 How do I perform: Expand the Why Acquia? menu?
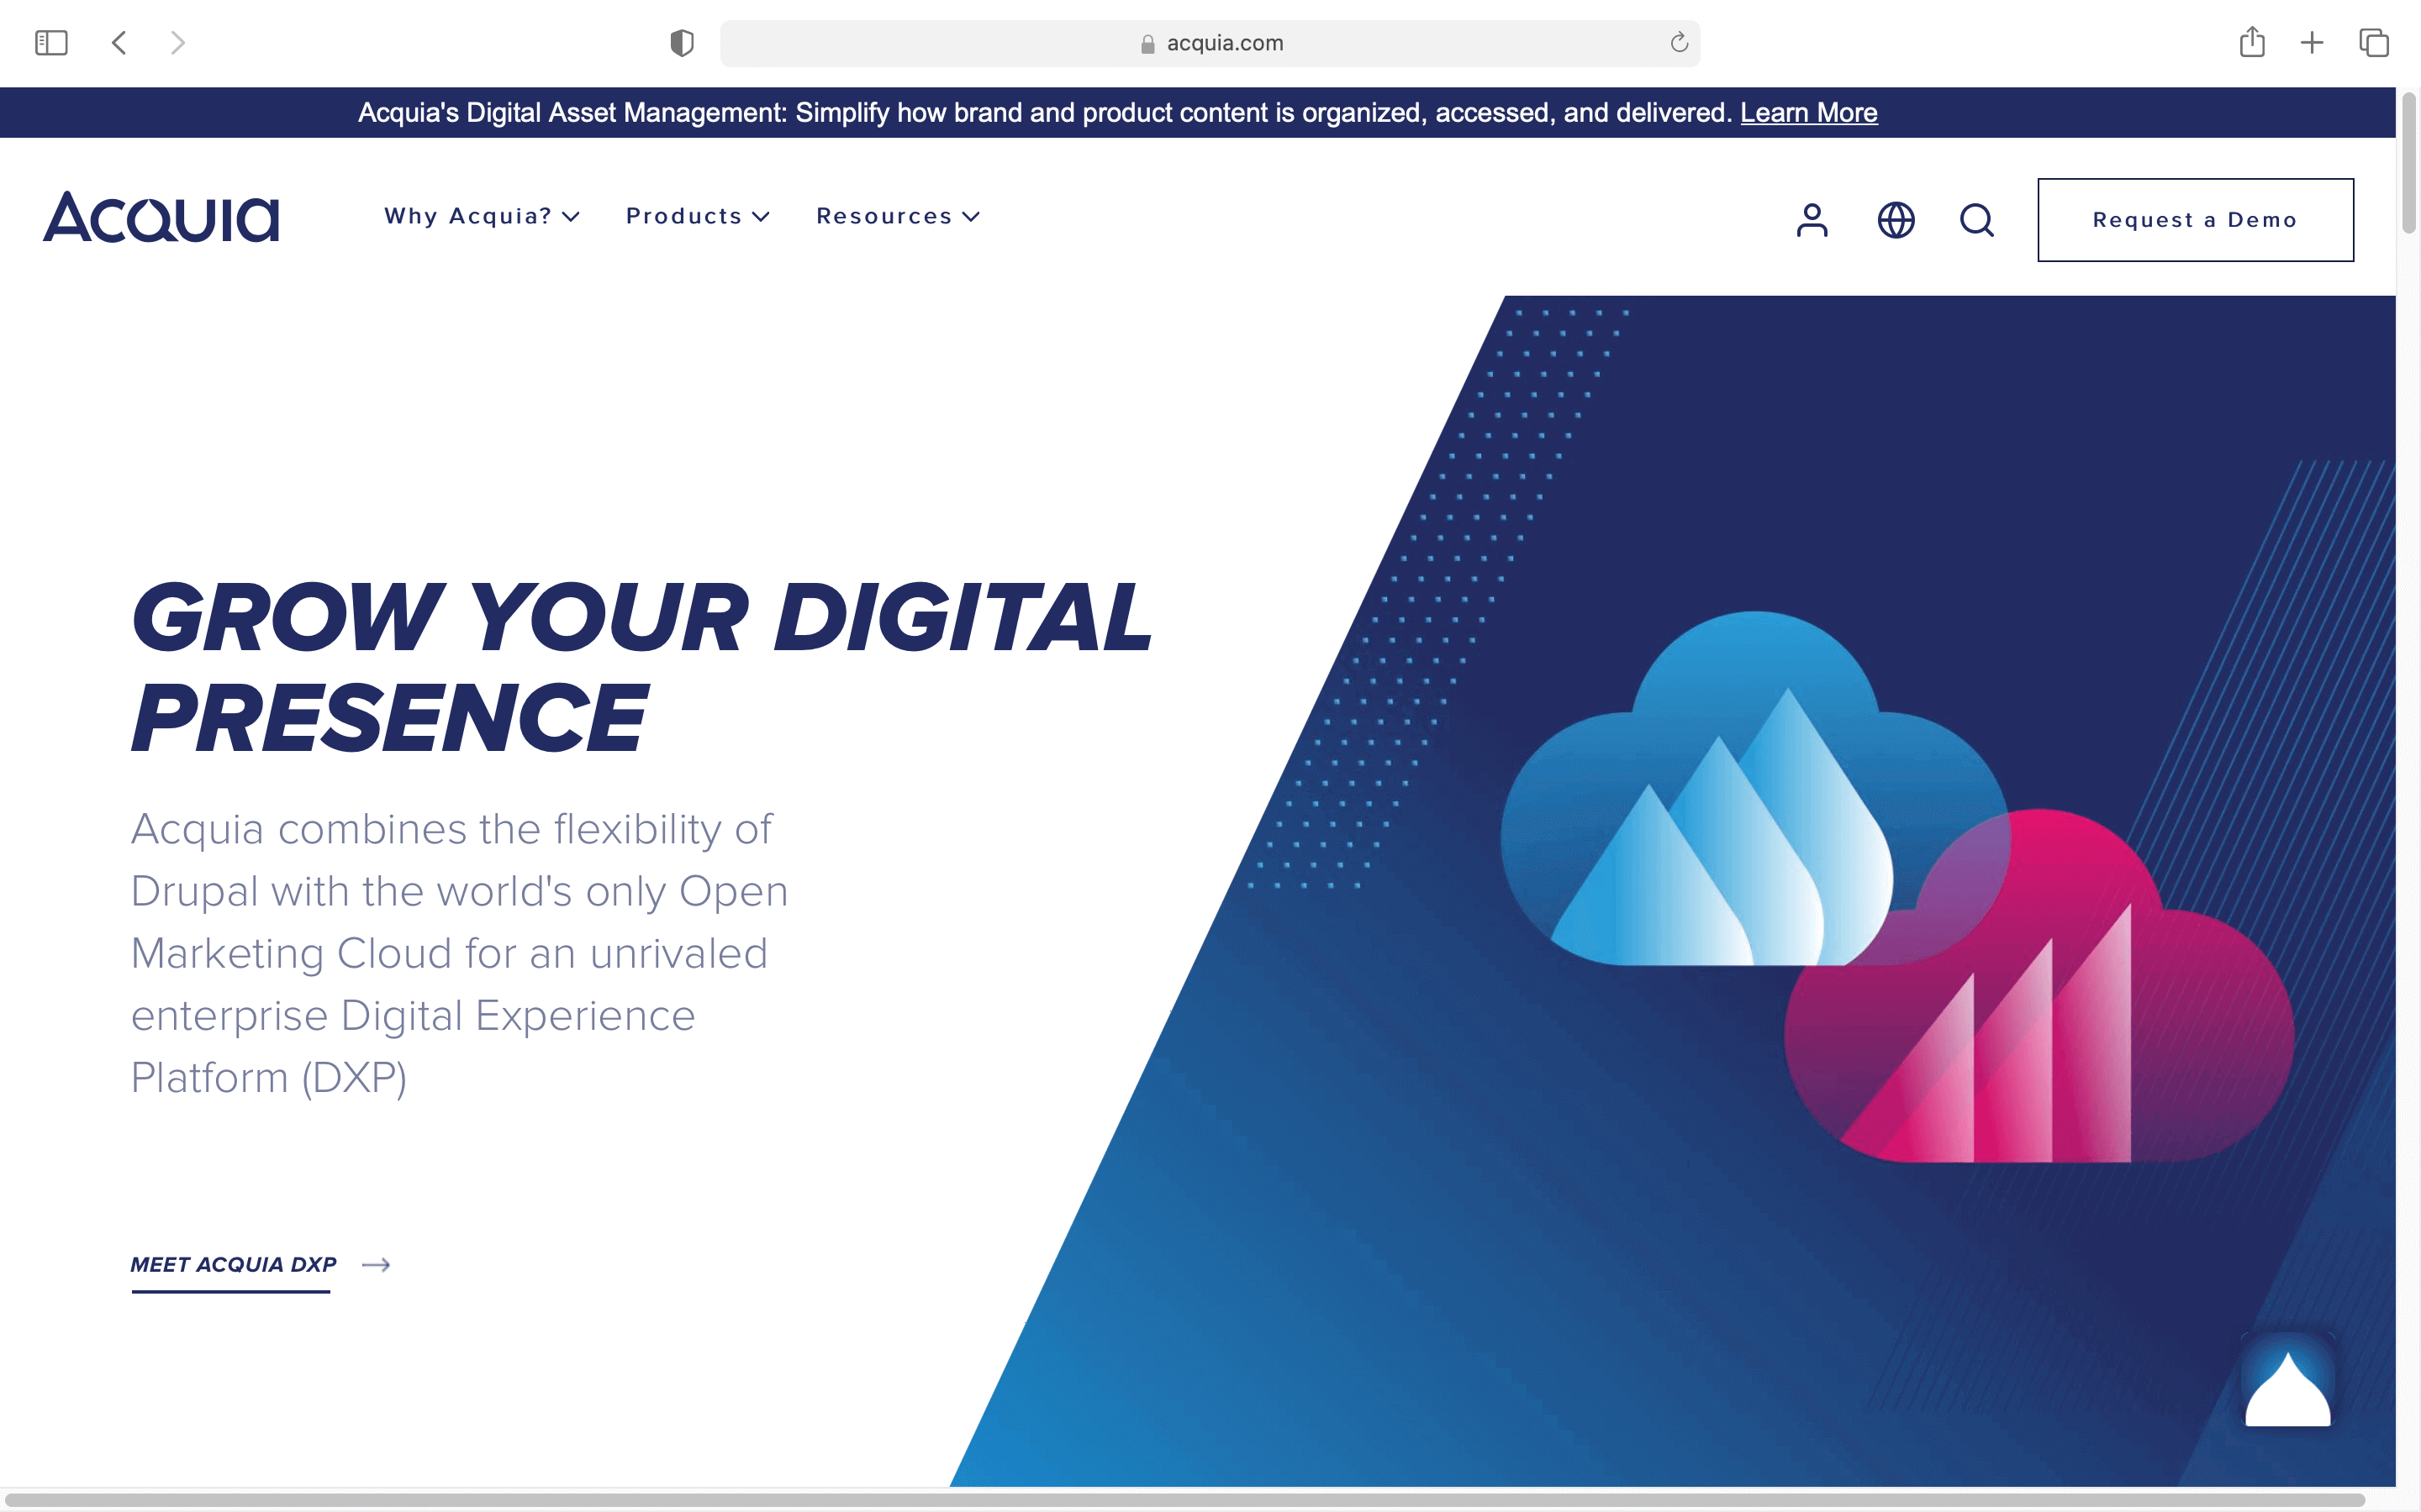(x=481, y=217)
